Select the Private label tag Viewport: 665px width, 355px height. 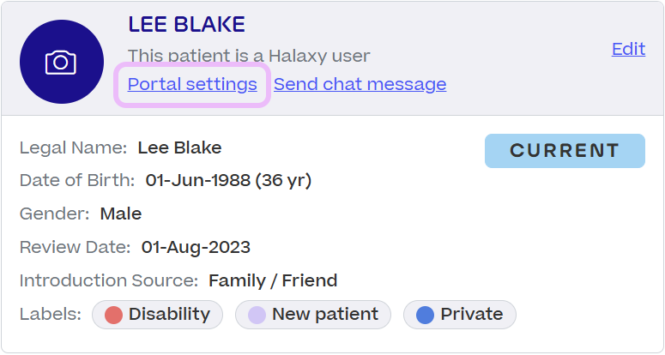(460, 315)
